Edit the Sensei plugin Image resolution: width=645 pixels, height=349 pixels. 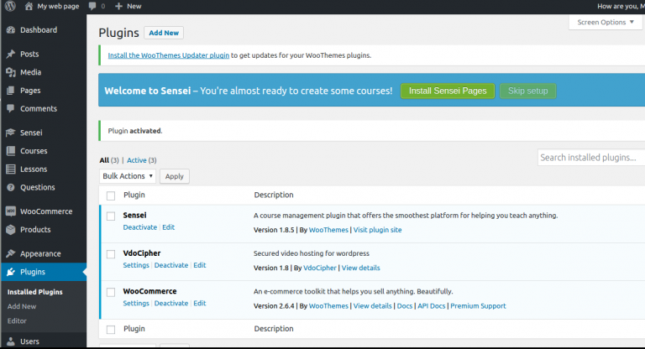[x=168, y=227]
